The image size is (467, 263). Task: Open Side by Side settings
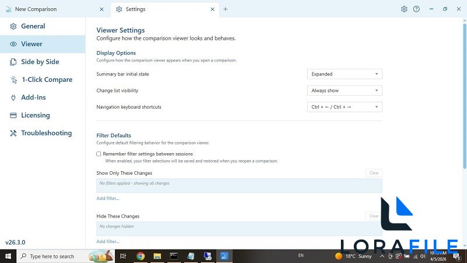tap(43, 62)
